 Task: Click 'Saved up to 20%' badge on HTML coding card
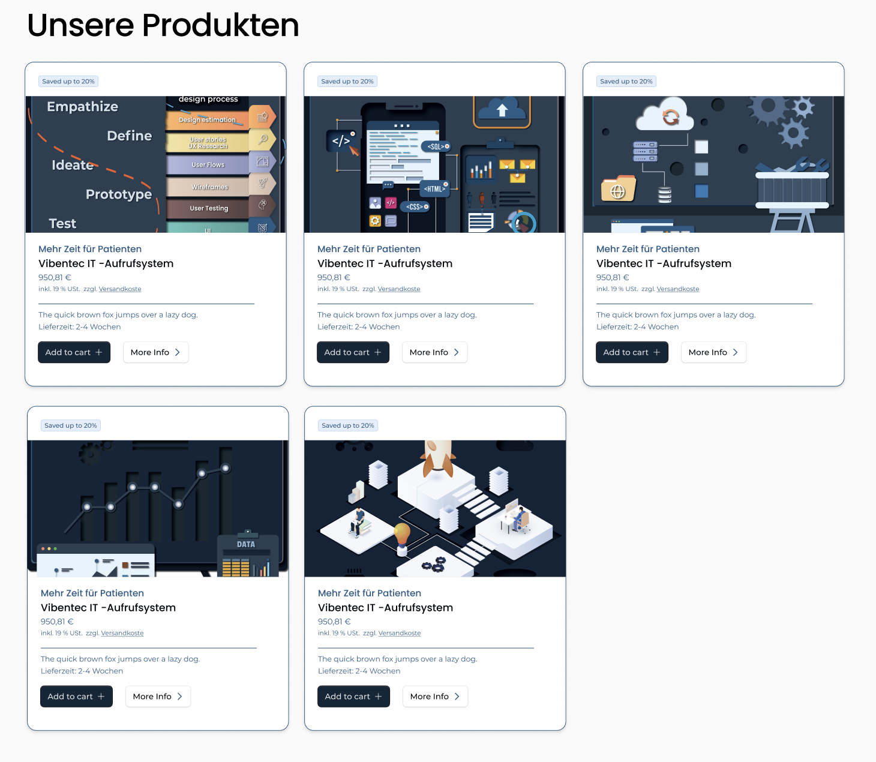347,82
